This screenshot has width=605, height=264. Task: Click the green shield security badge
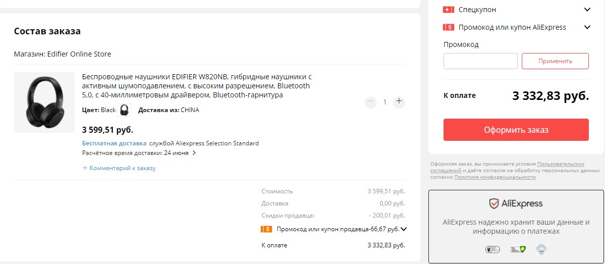tap(518, 249)
